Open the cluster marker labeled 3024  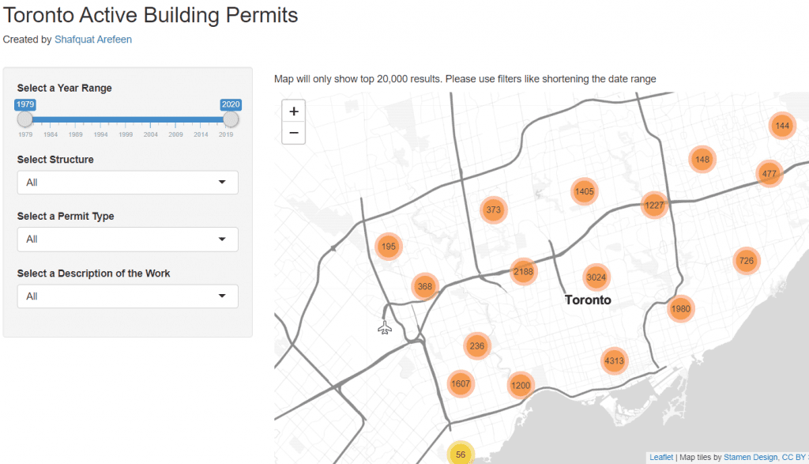(x=596, y=277)
